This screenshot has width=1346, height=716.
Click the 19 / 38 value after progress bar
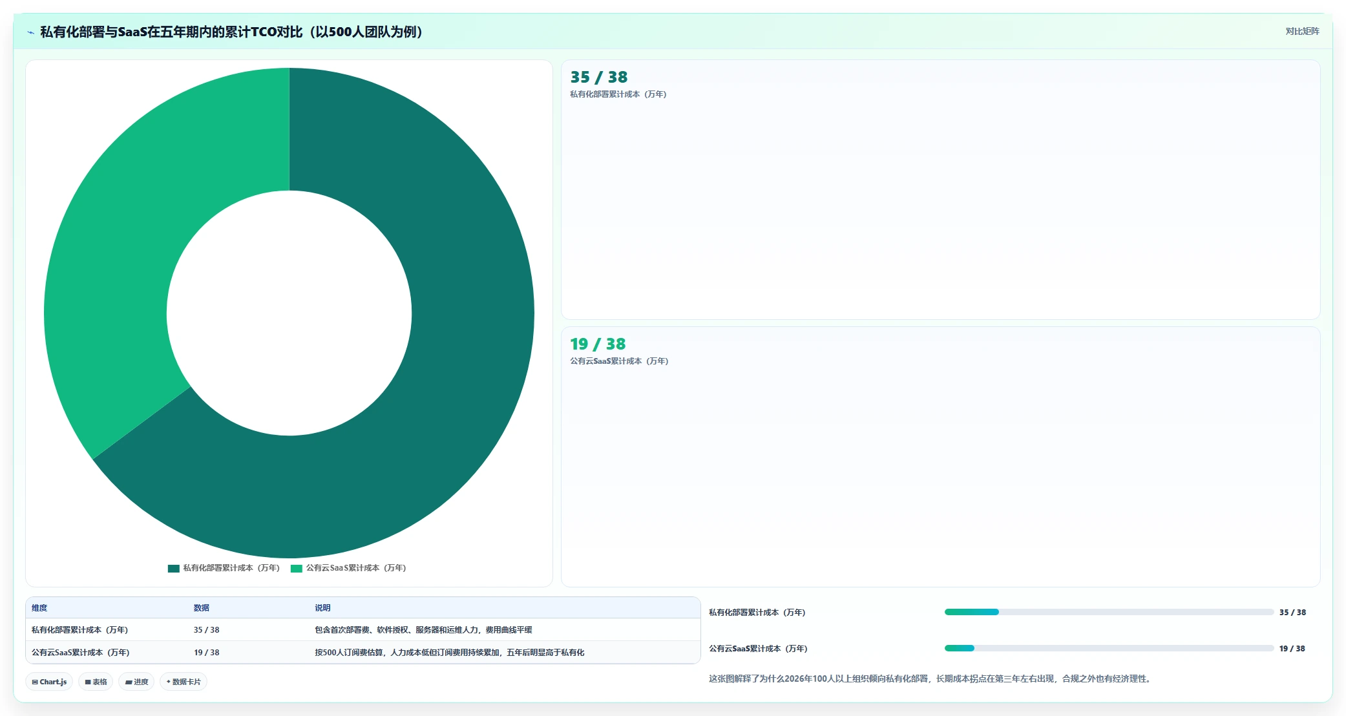(x=1292, y=649)
